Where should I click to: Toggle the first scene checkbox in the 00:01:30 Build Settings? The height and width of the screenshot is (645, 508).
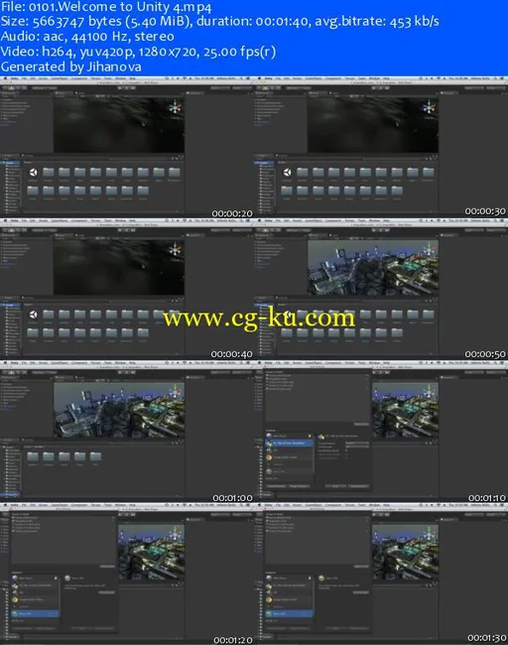[x=267, y=518]
